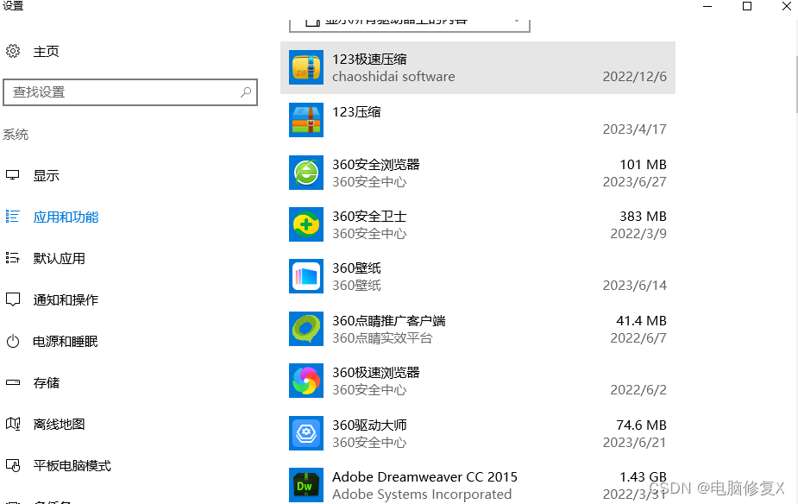The image size is (798, 504).
Task: Select the 360安全浏览器 app name
Action: 376,165
